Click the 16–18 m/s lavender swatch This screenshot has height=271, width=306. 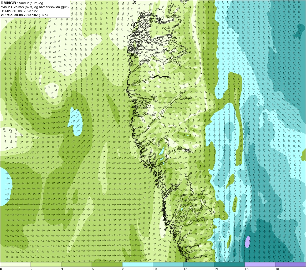(x=260, y=264)
